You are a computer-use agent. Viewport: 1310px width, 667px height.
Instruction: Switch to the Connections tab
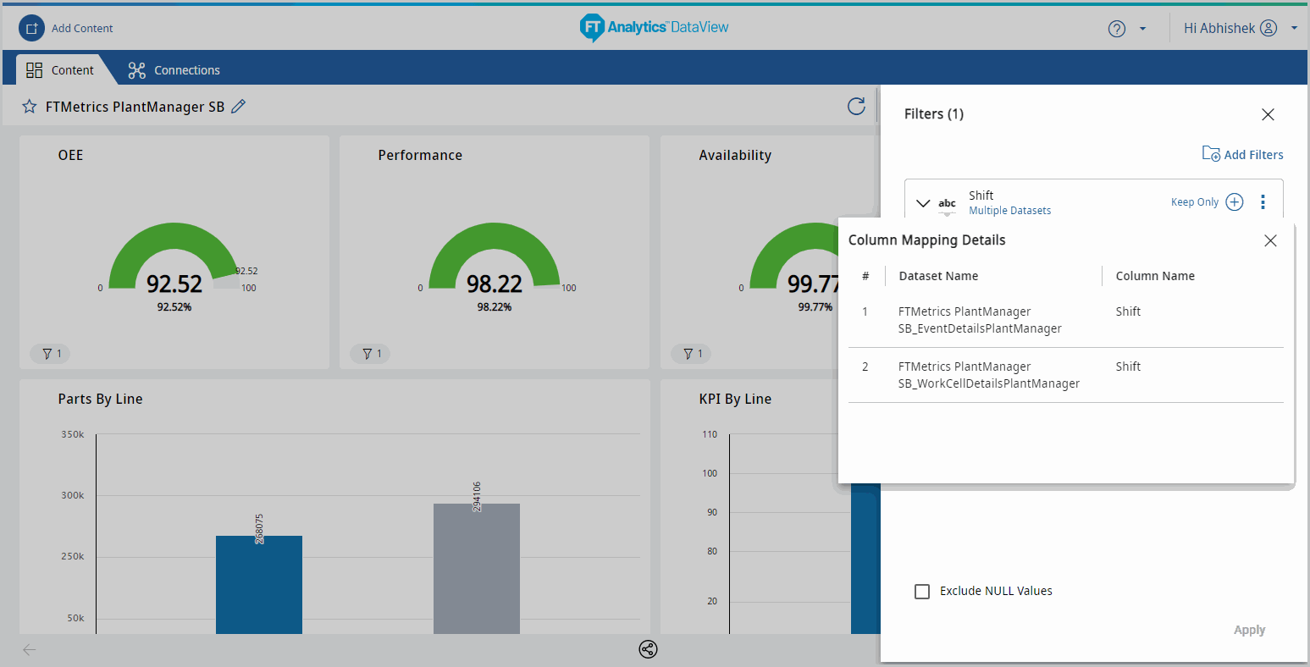click(174, 70)
